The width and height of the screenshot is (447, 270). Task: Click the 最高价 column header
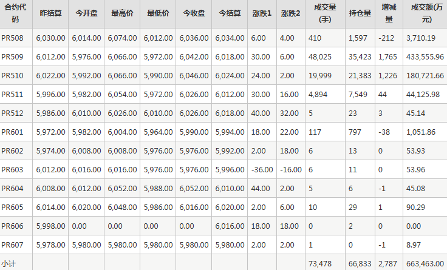click(x=122, y=13)
